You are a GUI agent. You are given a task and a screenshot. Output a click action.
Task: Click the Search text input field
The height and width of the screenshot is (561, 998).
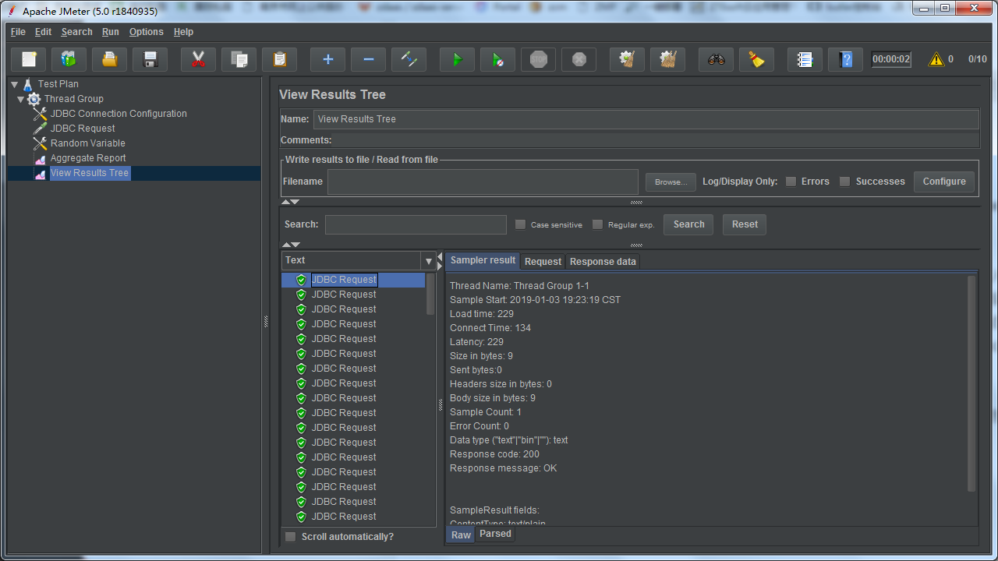click(416, 224)
